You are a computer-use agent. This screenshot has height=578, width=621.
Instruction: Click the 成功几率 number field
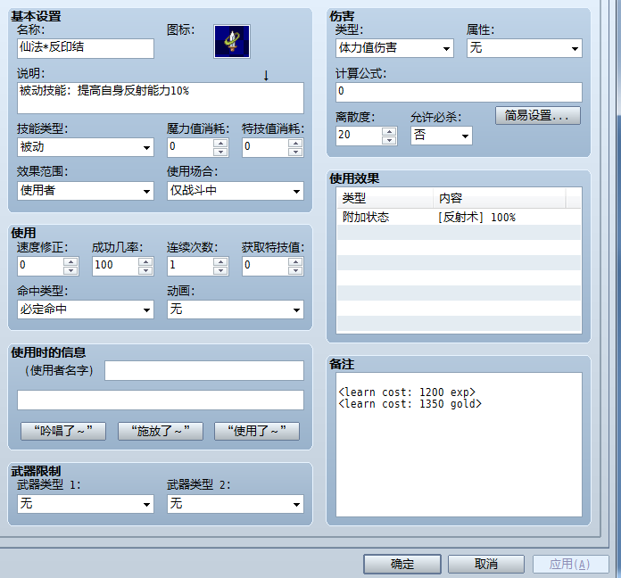(116, 266)
